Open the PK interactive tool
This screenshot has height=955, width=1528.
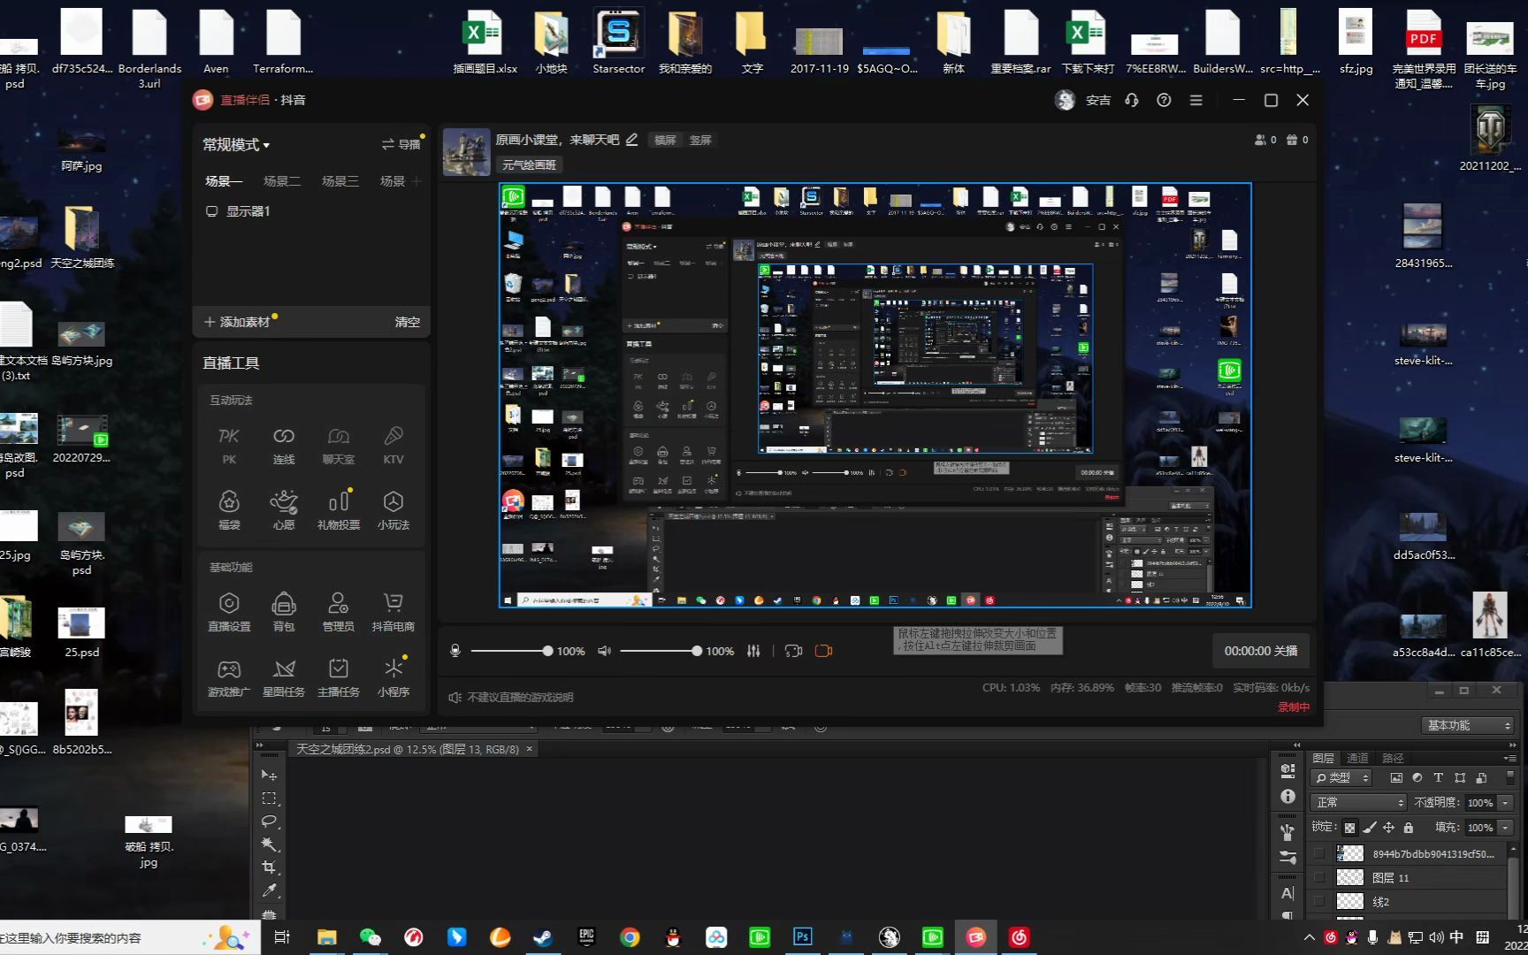[229, 445]
